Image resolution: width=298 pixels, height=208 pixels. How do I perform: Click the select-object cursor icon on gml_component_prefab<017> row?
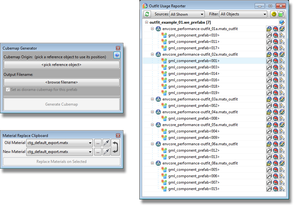click(282, 48)
